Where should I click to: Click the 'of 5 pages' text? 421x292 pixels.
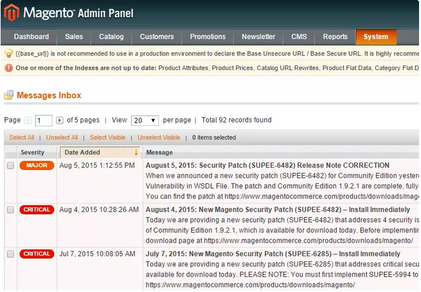83,120
